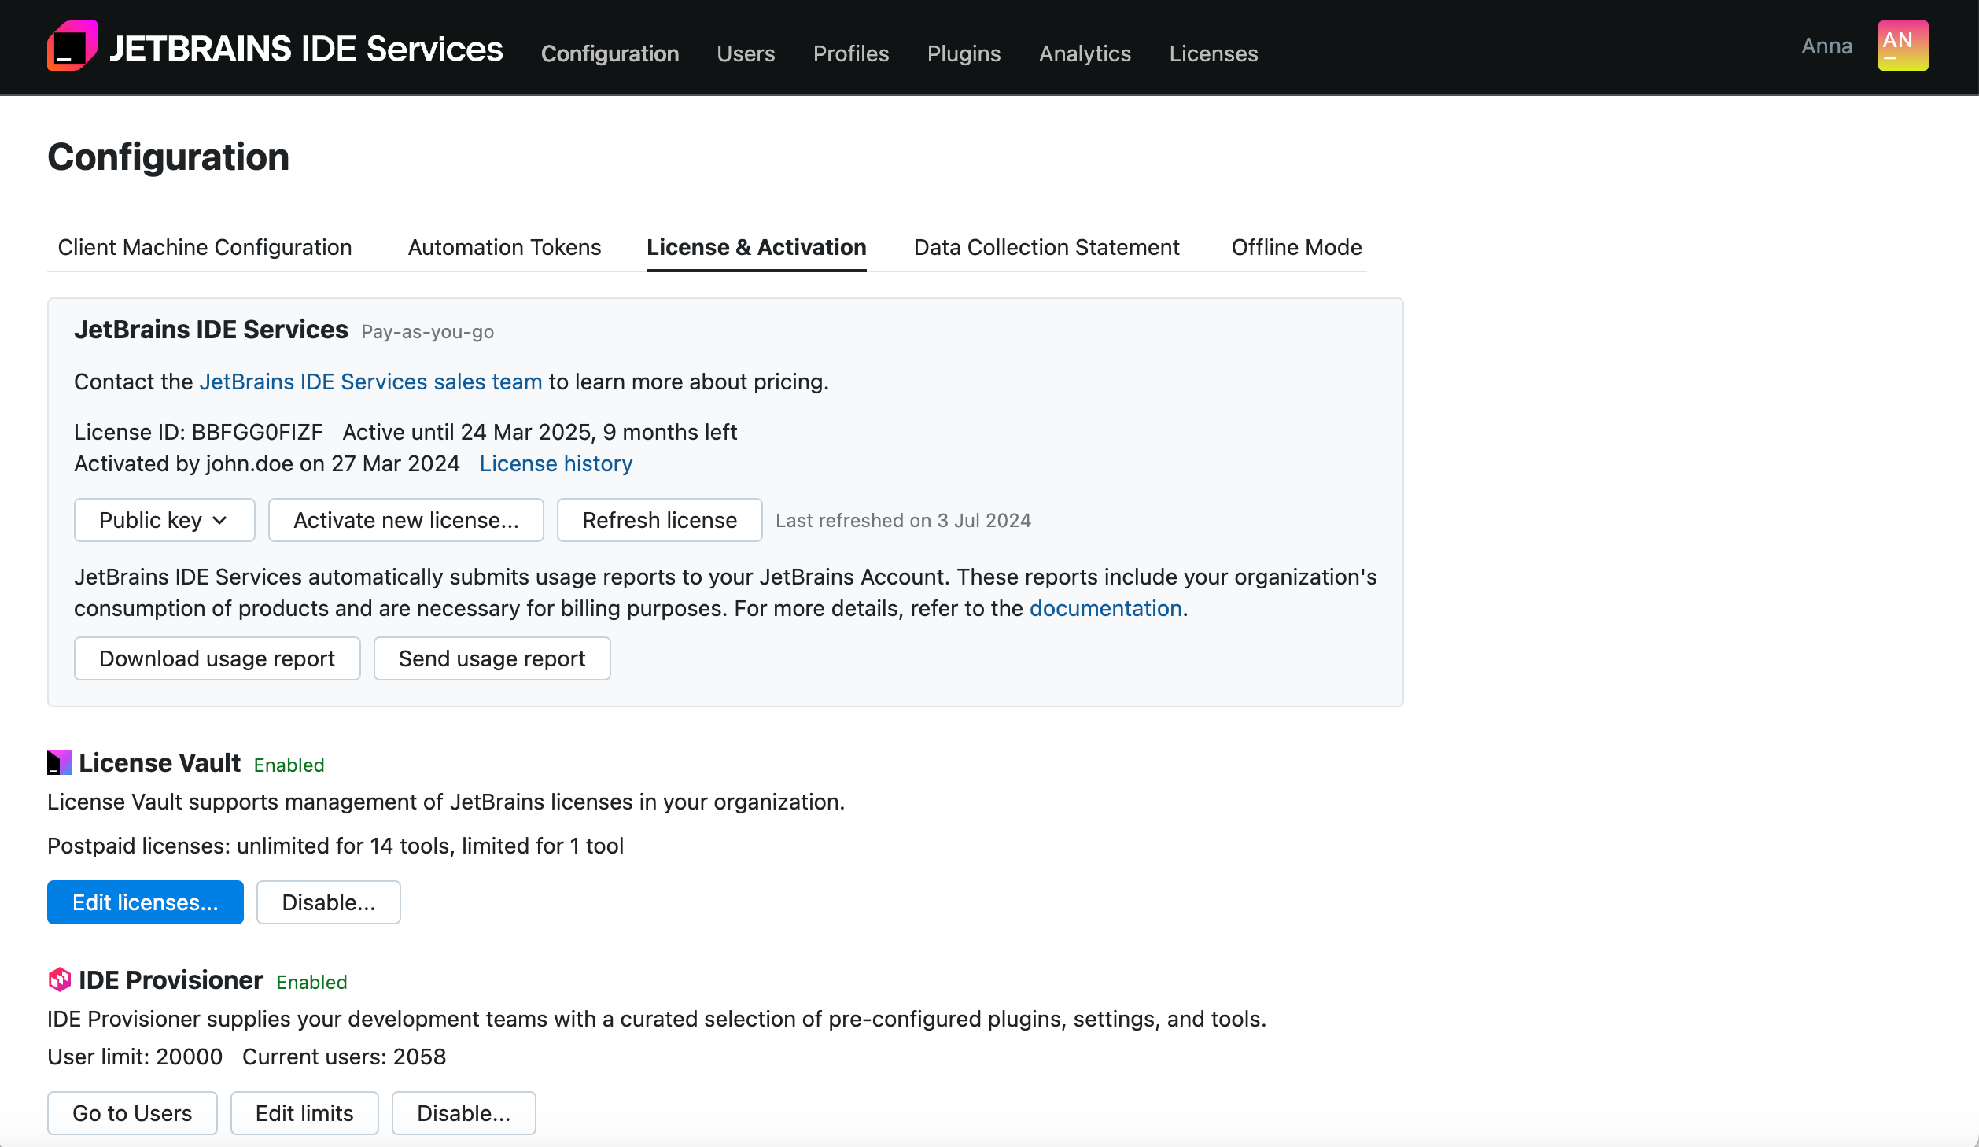The width and height of the screenshot is (1979, 1147).
Task: Click 'Activated by john.doe on 27 Mar 2024'
Action: [x=267, y=463]
